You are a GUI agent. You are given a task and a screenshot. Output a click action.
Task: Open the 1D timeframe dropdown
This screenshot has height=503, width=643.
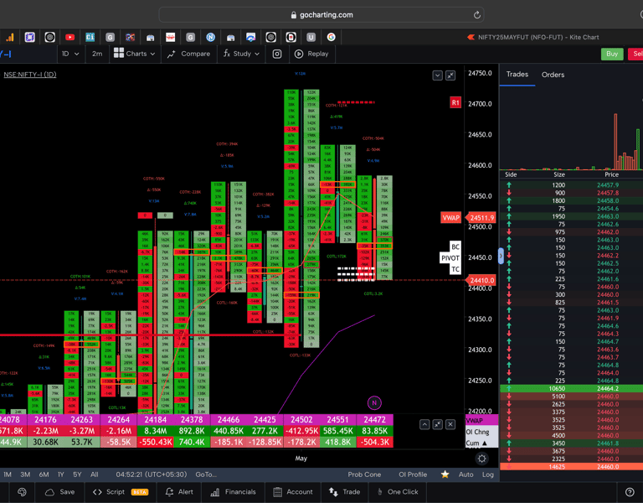click(x=70, y=54)
